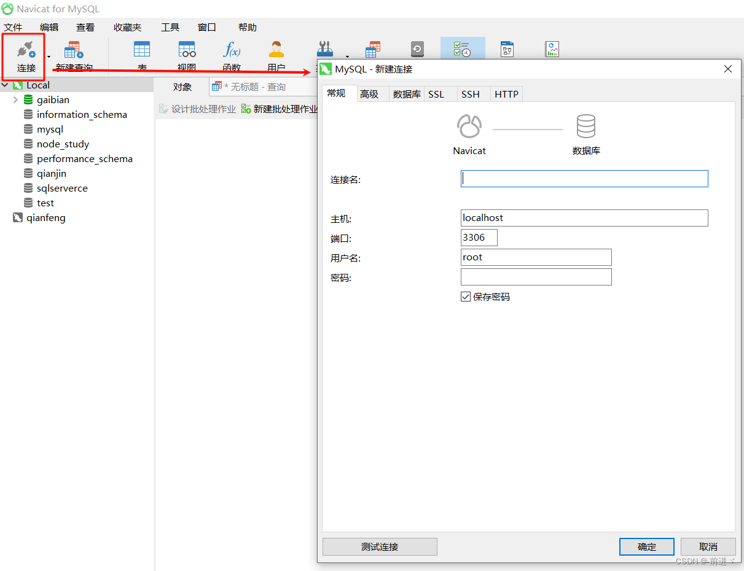This screenshot has width=744, height=571.
Task: Click the 设计批处理作业 icon
Action: (x=164, y=109)
